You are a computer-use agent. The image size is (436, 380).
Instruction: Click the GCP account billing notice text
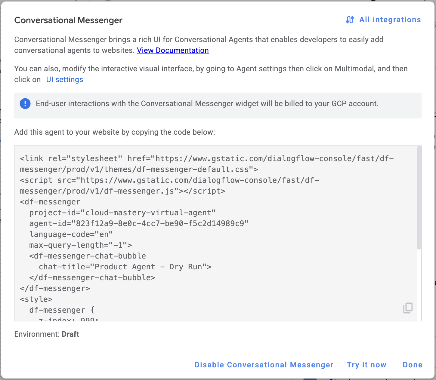click(x=207, y=104)
